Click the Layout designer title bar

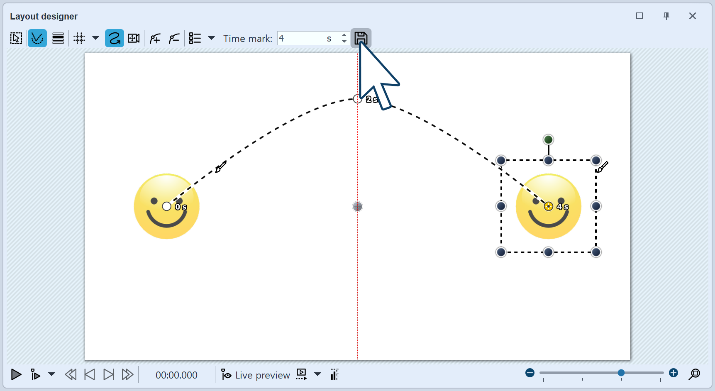[44, 16]
